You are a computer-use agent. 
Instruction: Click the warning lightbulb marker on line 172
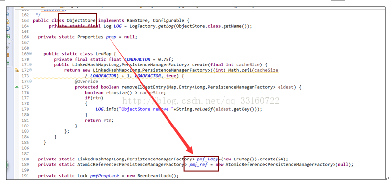17,70
